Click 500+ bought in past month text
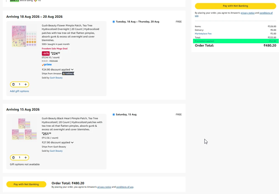279x194 pixels. coord(56,44)
